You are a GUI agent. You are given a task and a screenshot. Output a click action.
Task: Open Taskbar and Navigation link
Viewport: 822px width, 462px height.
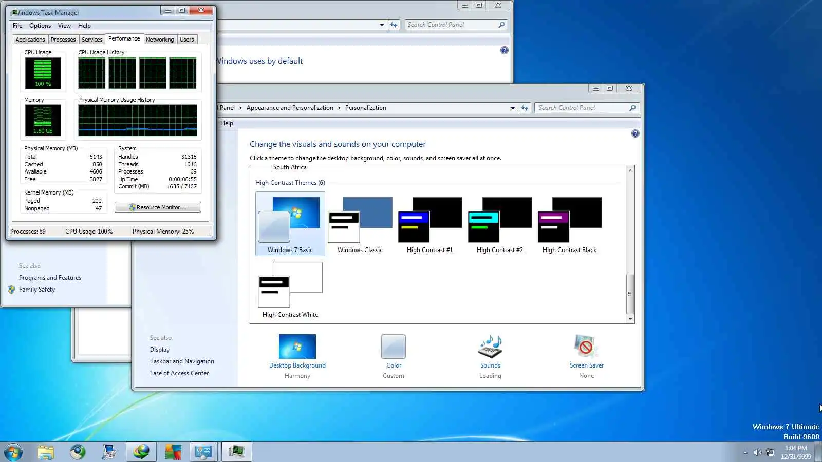pyautogui.click(x=182, y=361)
